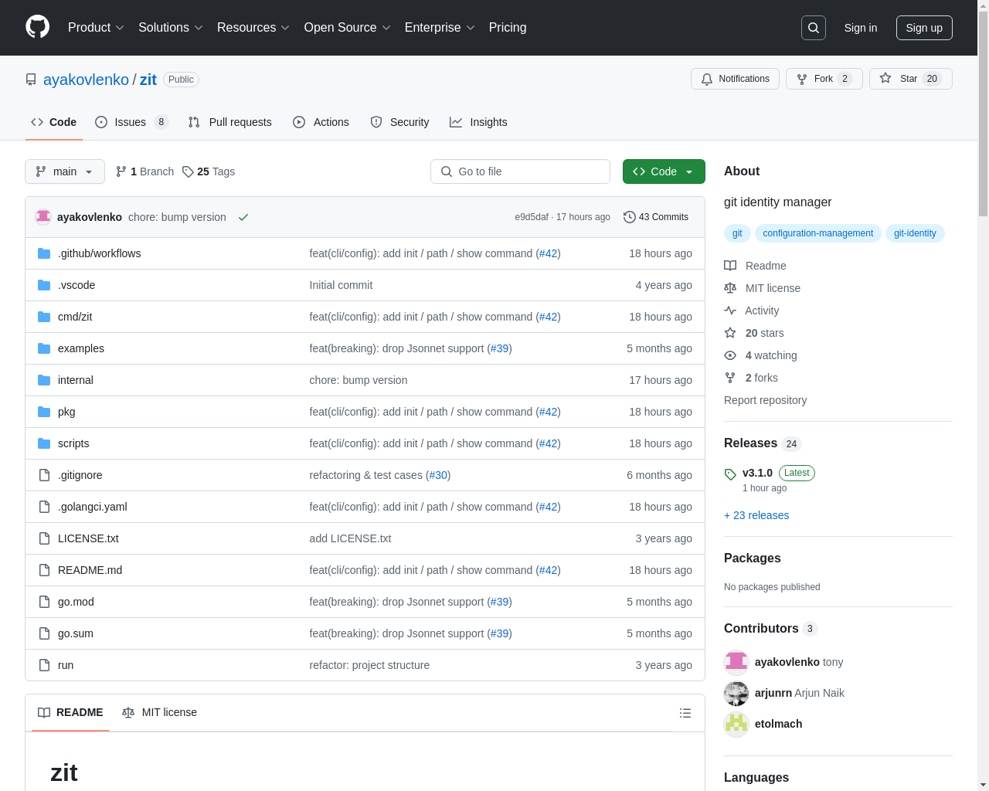
Task: Star the zit repository
Action: (910, 79)
